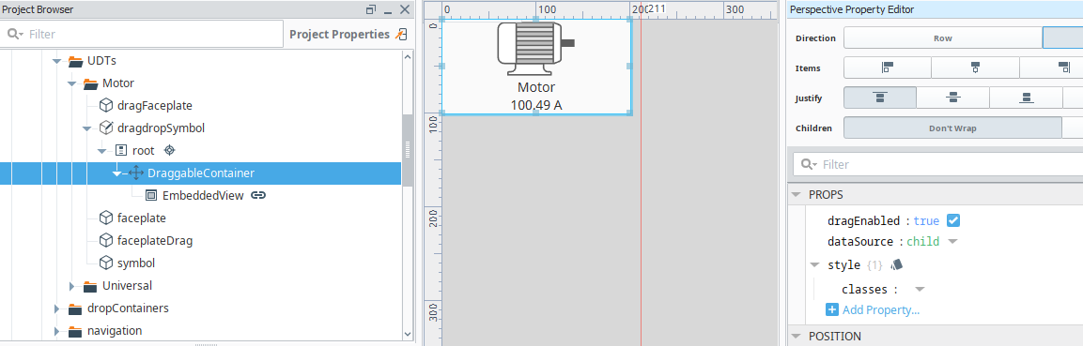Uncheck the dragEnabled checkbox
The image size is (1083, 346).
tap(953, 221)
